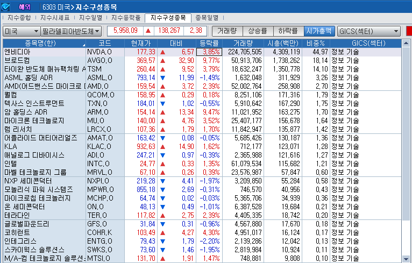The width and height of the screenshot is (412, 263).
Task: Open the 종목일별 tab
Action: click(207, 18)
